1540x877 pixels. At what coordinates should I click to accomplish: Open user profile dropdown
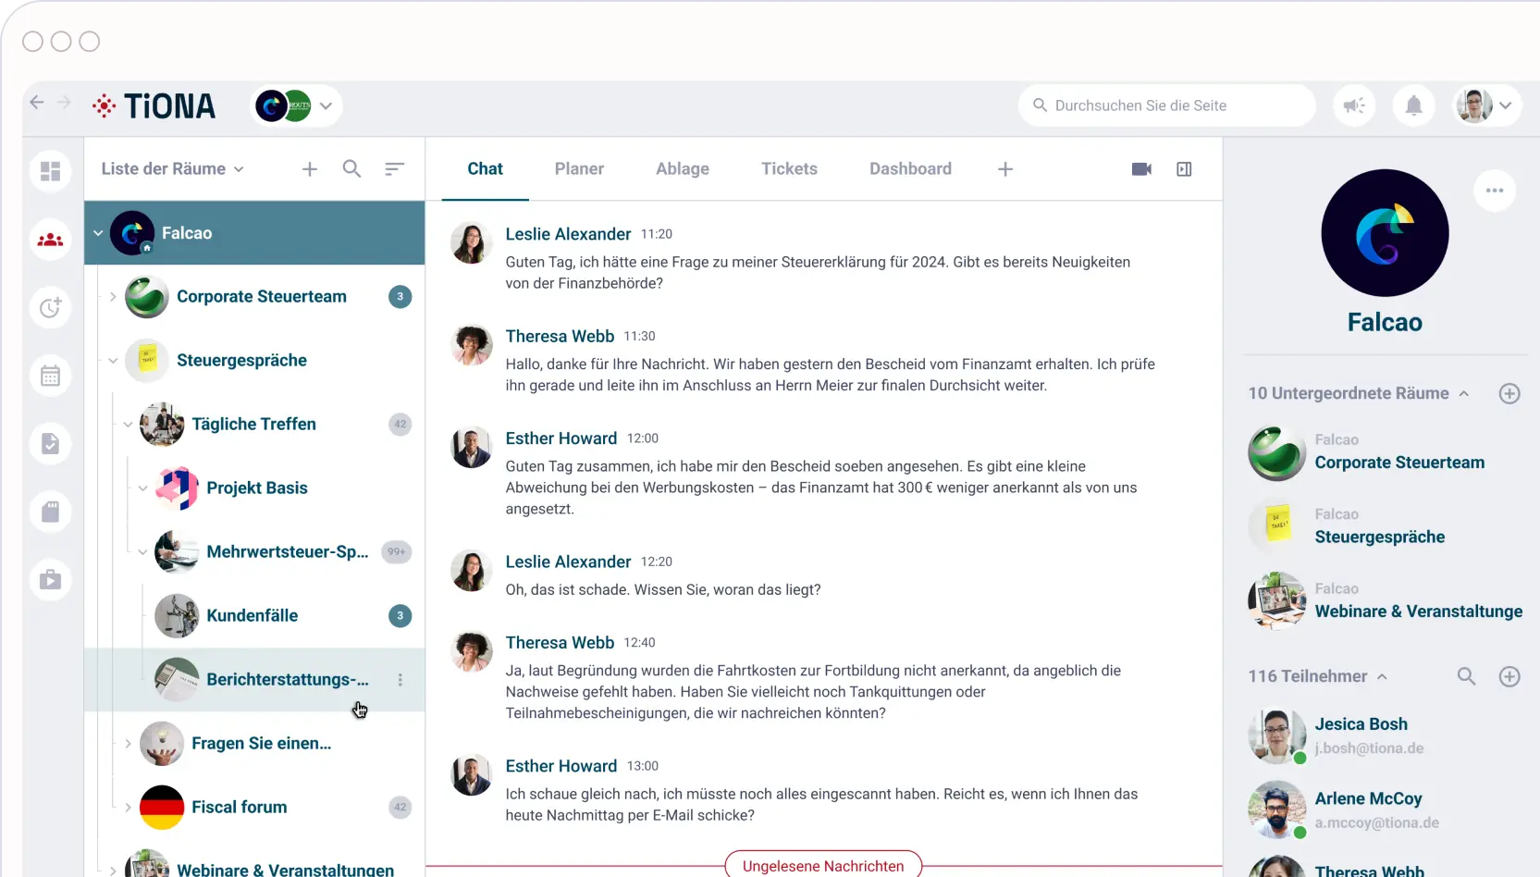1485,105
